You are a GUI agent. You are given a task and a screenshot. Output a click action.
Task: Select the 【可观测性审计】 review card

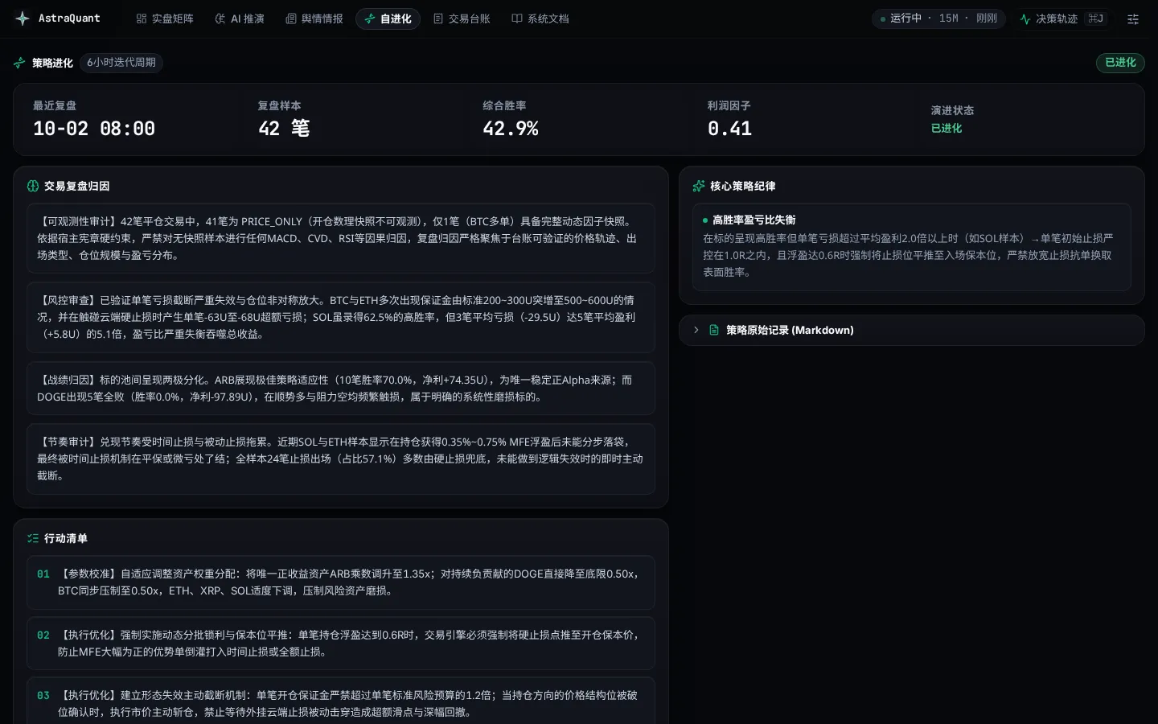coord(341,238)
